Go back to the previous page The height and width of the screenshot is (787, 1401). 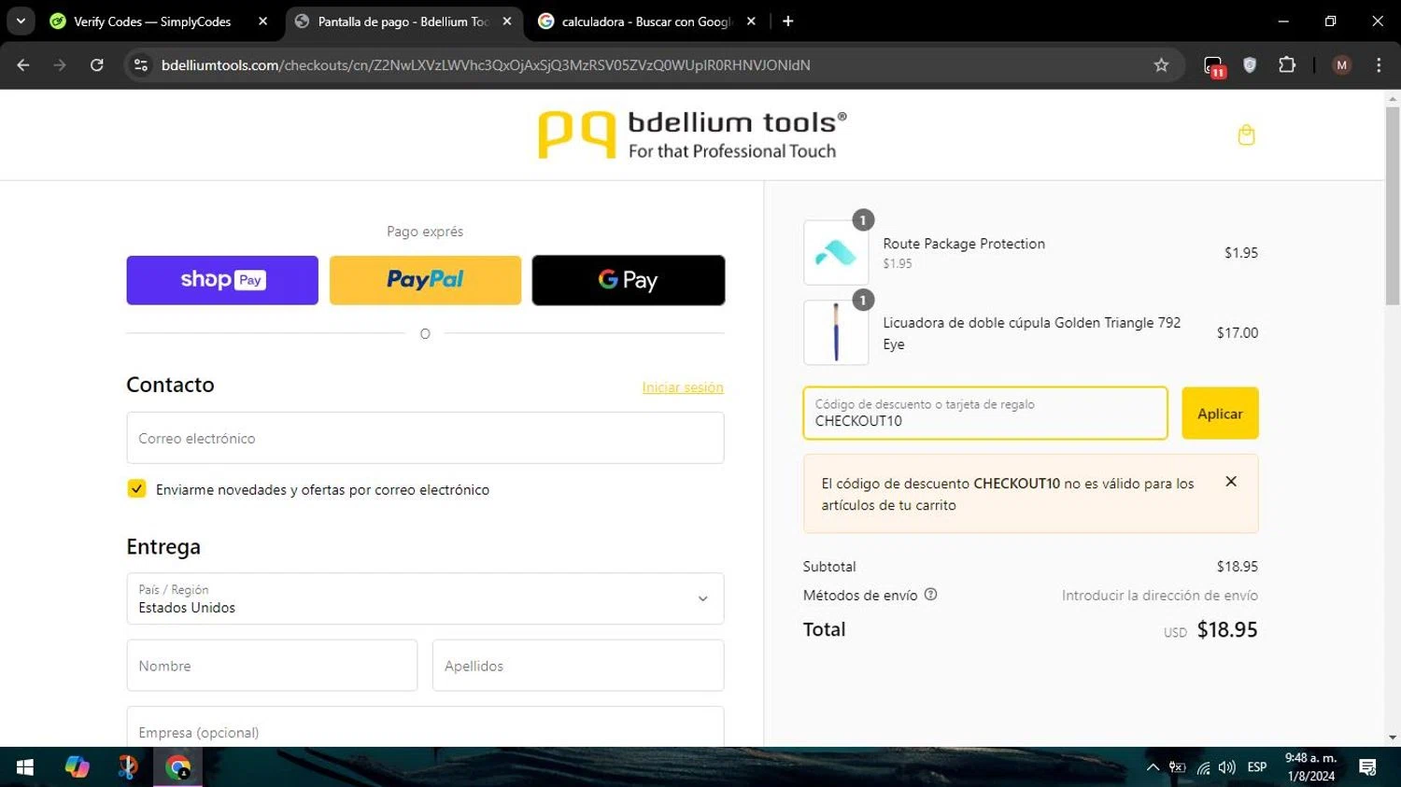coord(23,64)
